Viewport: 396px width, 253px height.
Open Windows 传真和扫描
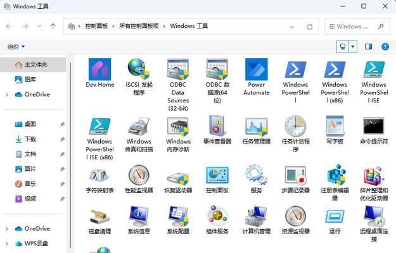pyautogui.click(x=139, y=126)
